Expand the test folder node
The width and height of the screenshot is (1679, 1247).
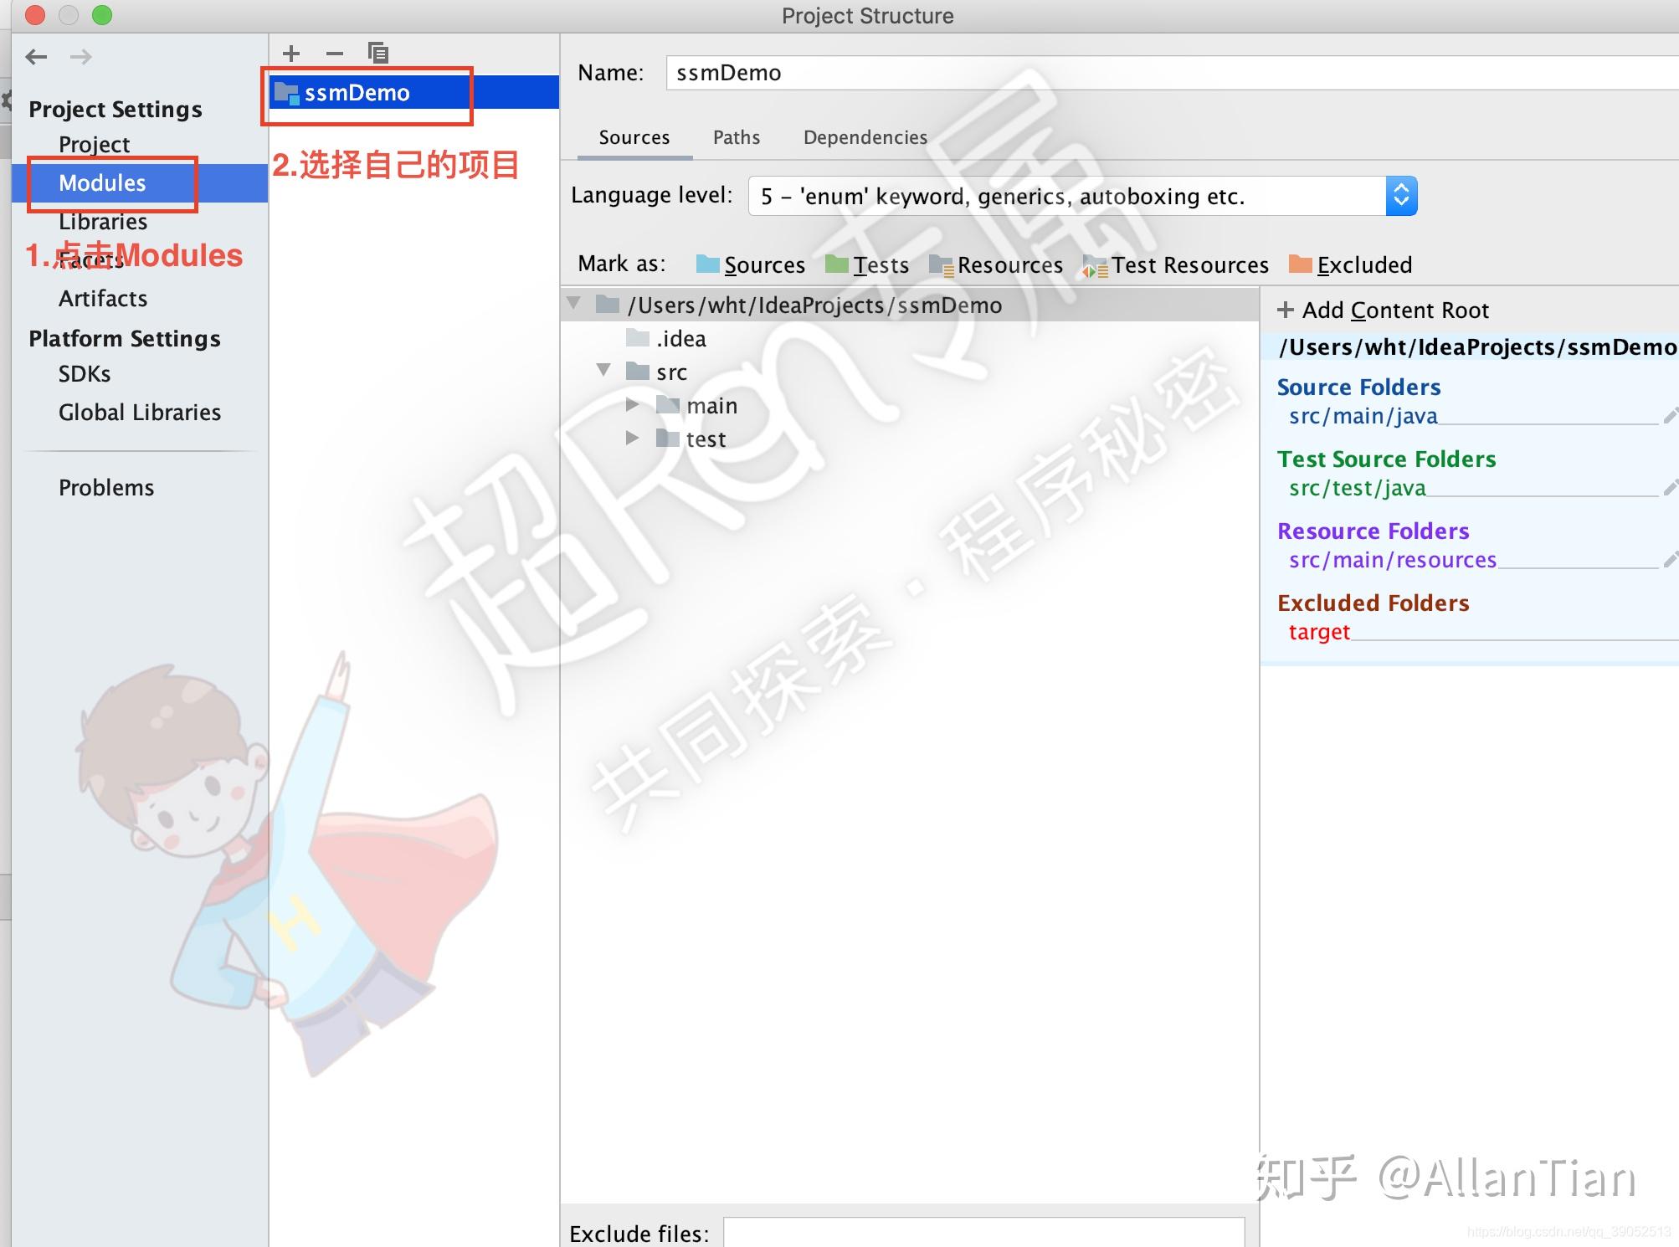tap(633, 438)
